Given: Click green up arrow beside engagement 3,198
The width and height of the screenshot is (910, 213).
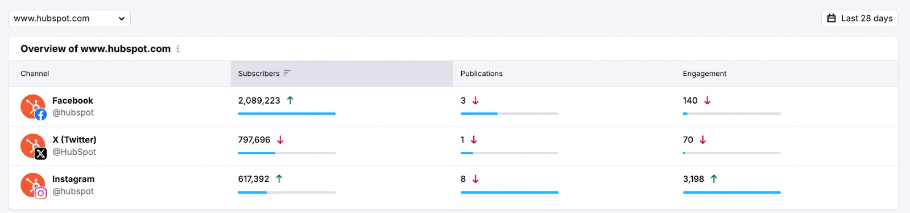Looking at the screenshot, I should click(714, 179).
